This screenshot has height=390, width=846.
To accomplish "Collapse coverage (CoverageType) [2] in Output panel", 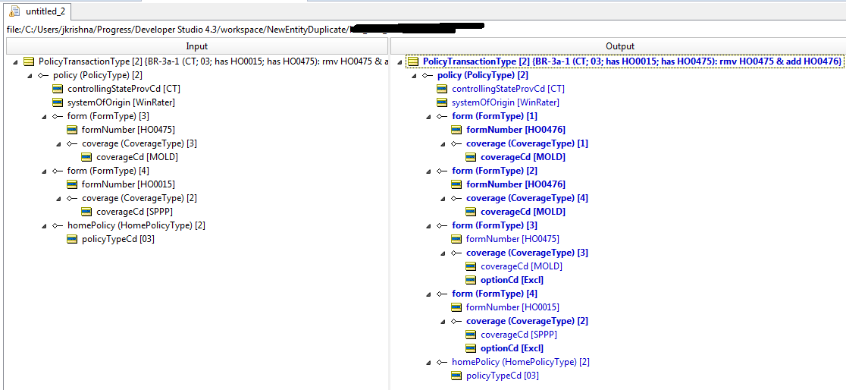I will (x=443, y=322).
